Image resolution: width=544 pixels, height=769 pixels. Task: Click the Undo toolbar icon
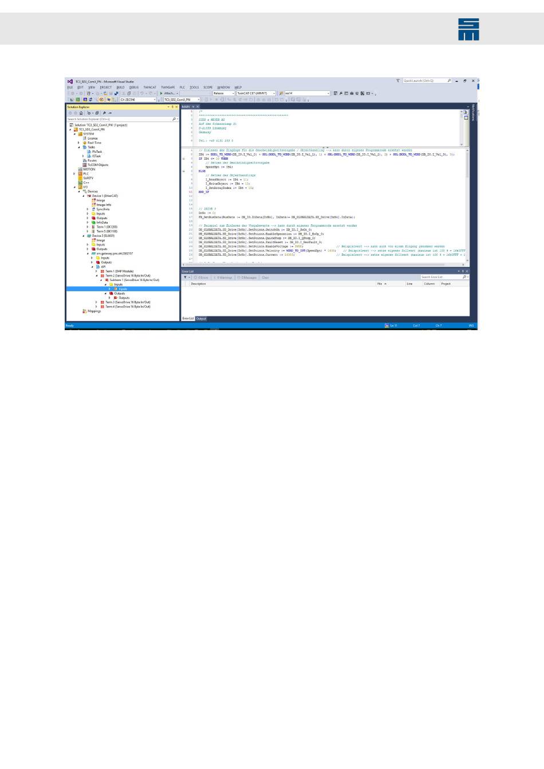point(141,93)
